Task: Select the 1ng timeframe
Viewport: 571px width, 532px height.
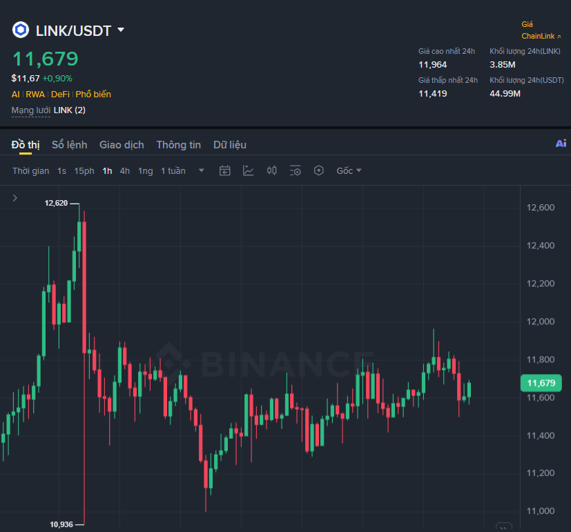Action: (145, 170)
